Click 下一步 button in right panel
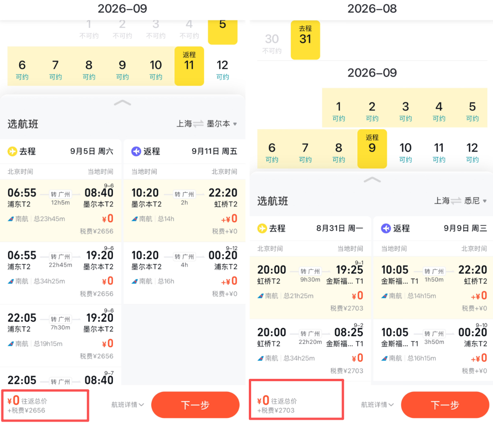Viewport: 493px width, 423px height. pos(445,405)
